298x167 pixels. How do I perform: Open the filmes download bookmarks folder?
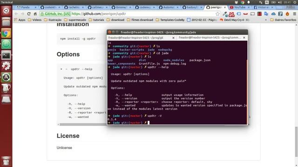(140, 19)
